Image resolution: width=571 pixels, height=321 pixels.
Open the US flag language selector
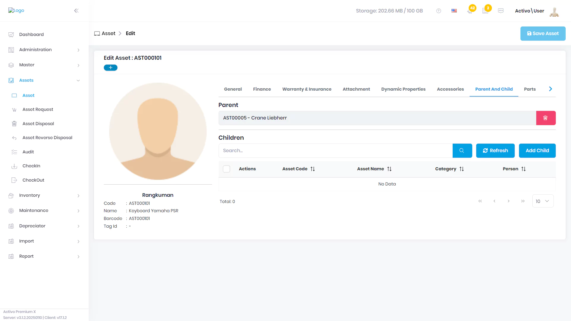pos(454,11)
